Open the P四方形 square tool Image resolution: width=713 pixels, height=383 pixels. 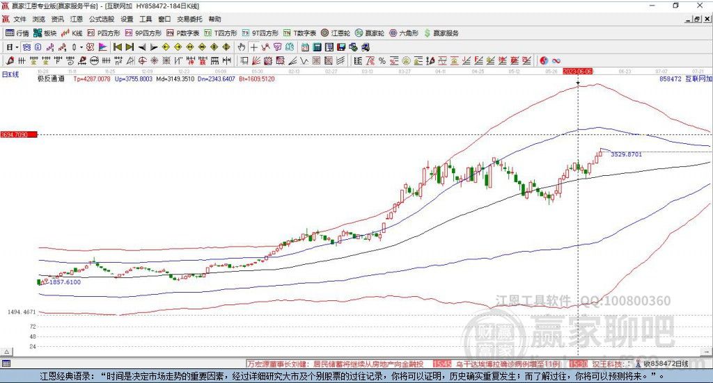[103, 33]
